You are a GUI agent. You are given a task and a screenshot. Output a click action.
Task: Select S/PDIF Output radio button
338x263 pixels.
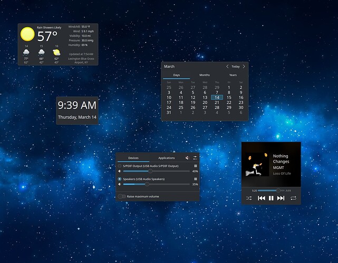pos(119,166)
